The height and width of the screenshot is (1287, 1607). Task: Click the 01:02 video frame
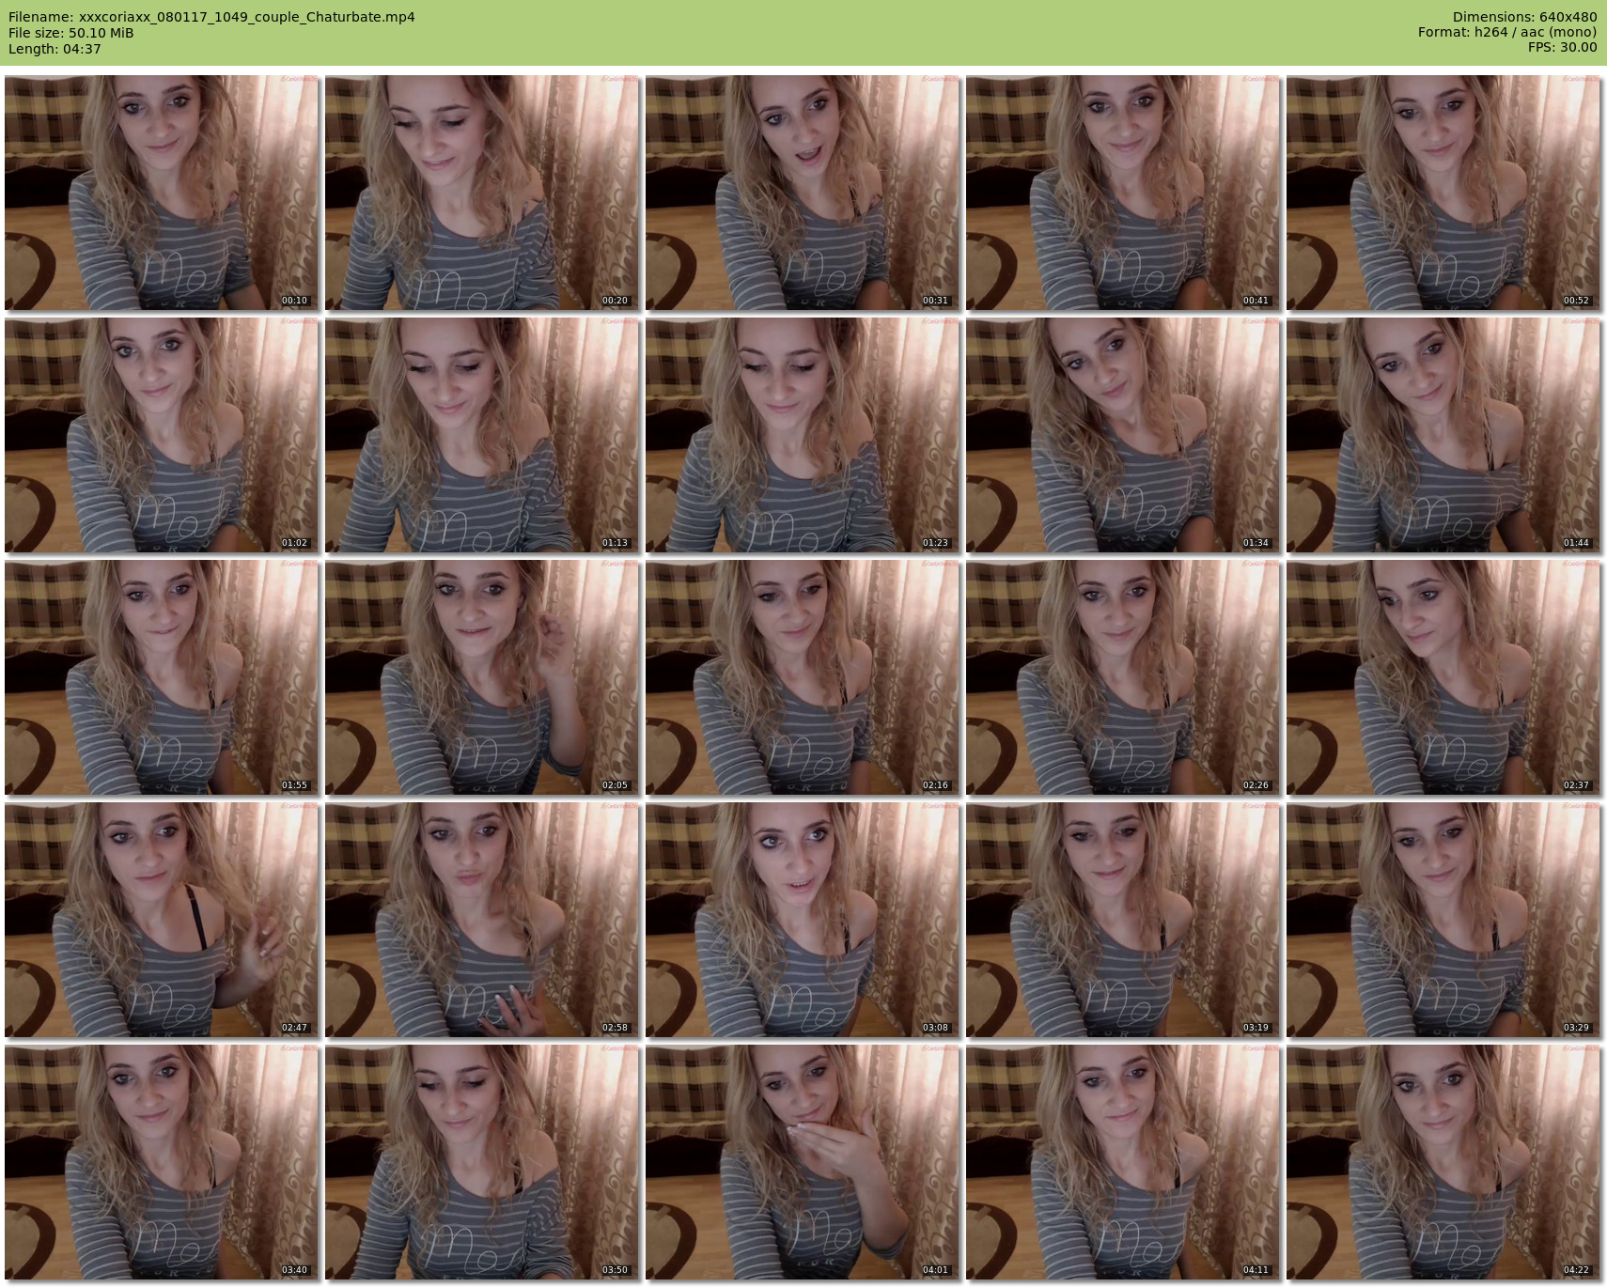click(162, 435)
